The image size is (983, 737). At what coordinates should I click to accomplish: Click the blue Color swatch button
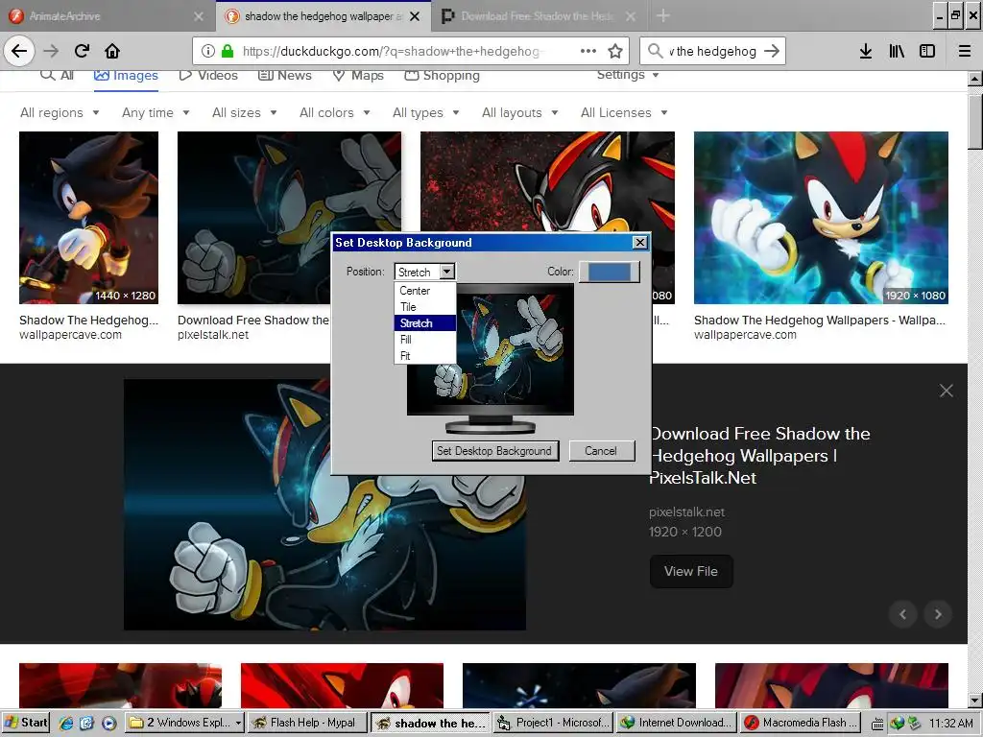[x=609, y=272]
